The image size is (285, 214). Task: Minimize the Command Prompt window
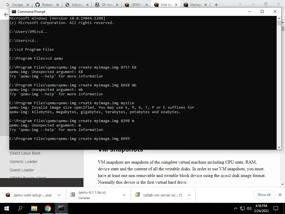click(x=250, y=11)
